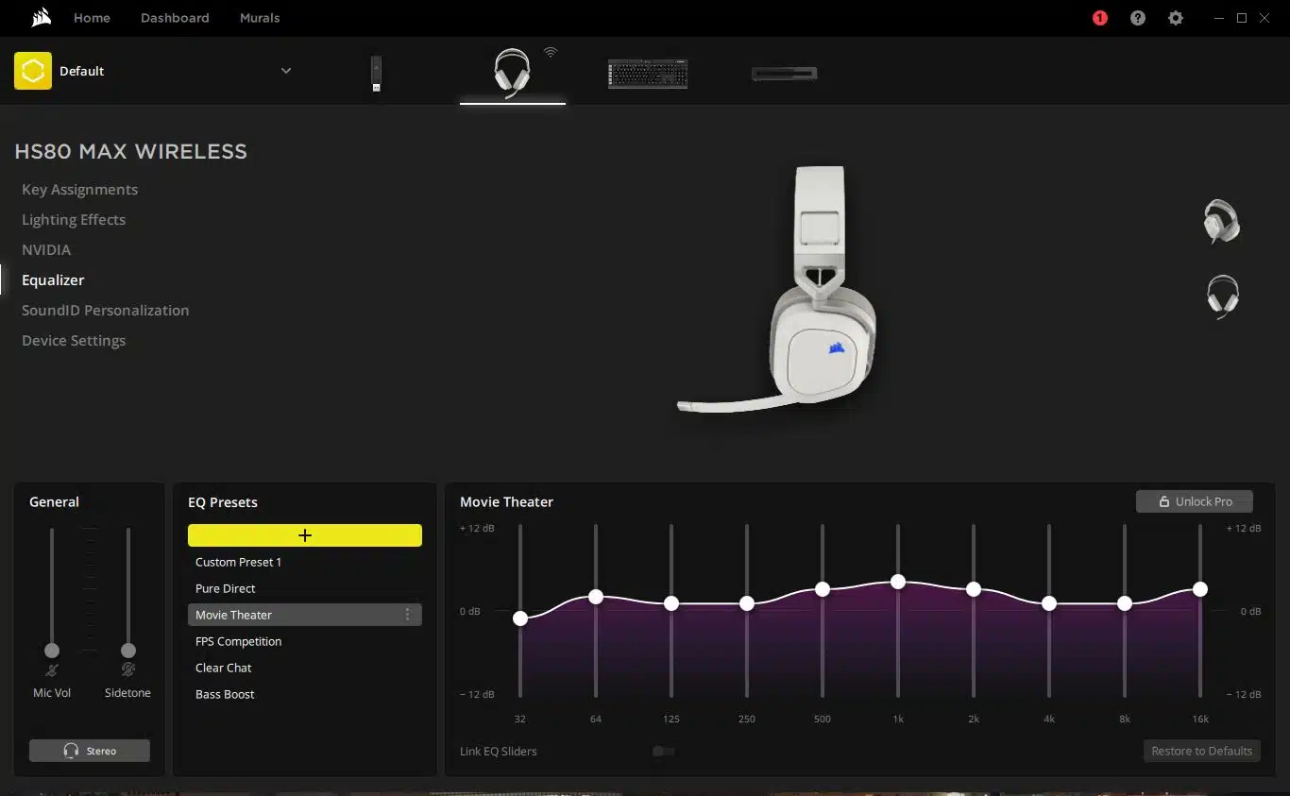Click the 32 Hz EQ slider handle

(x=520, y=618)
